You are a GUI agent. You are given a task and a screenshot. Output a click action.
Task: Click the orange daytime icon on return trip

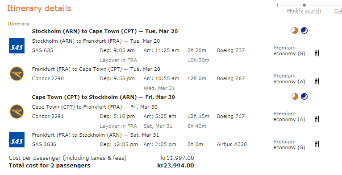[x=295, y=97]
